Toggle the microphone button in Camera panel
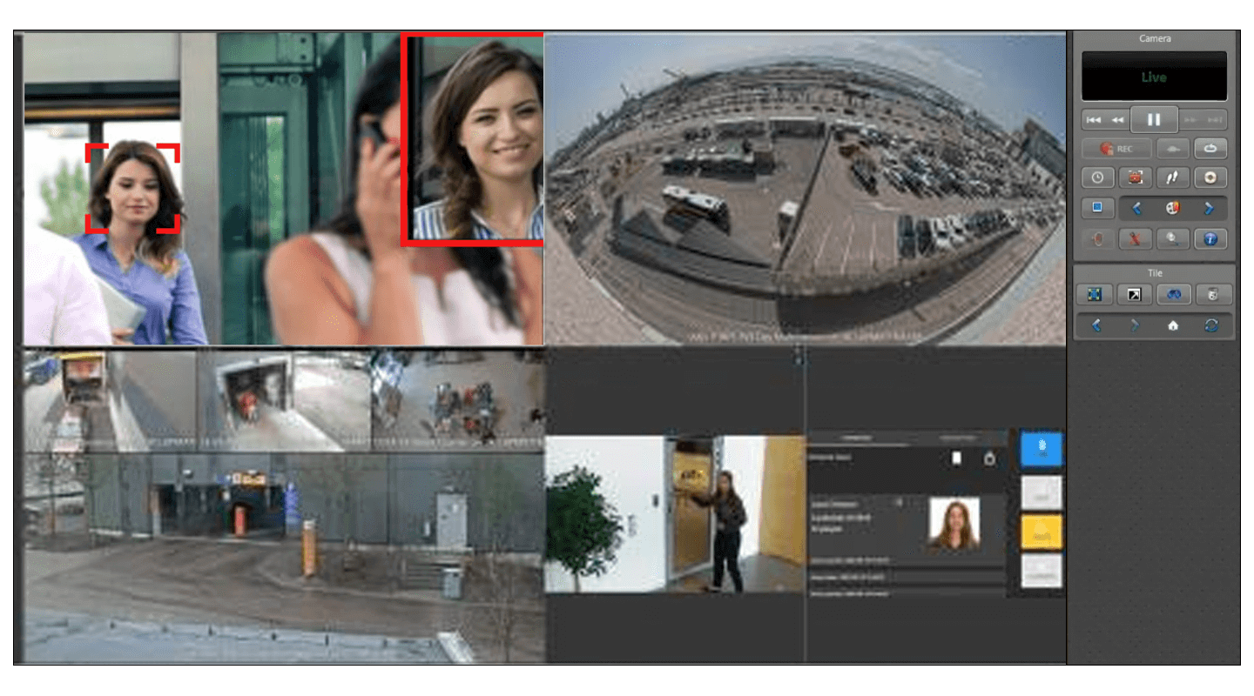The height and width of the screenshot is (696, 1254). point(1097,238)
